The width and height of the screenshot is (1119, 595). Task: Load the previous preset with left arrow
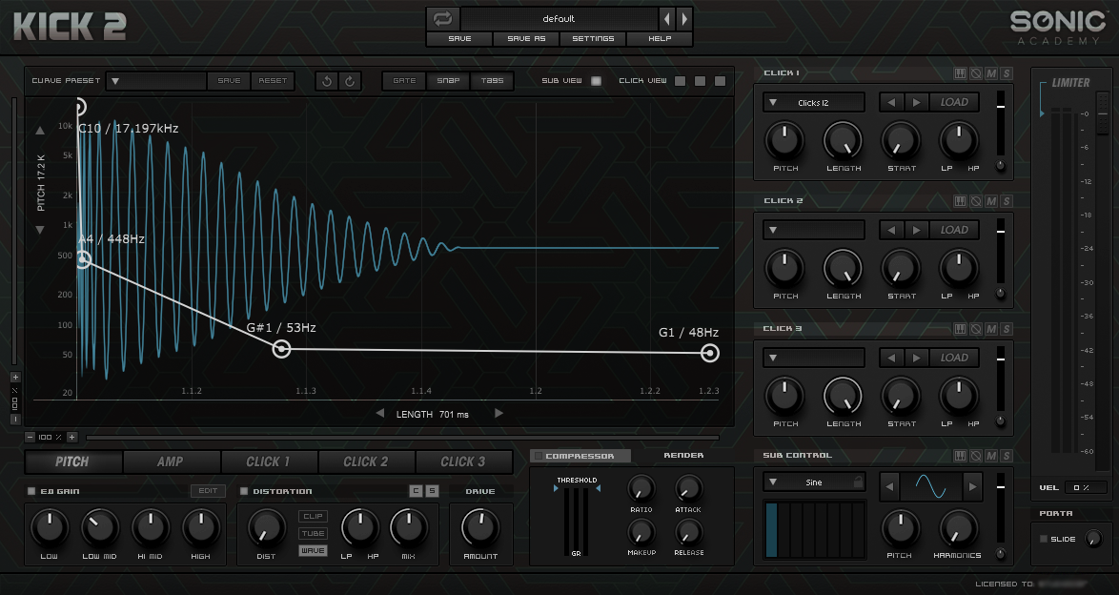click(x=667, y=18)
